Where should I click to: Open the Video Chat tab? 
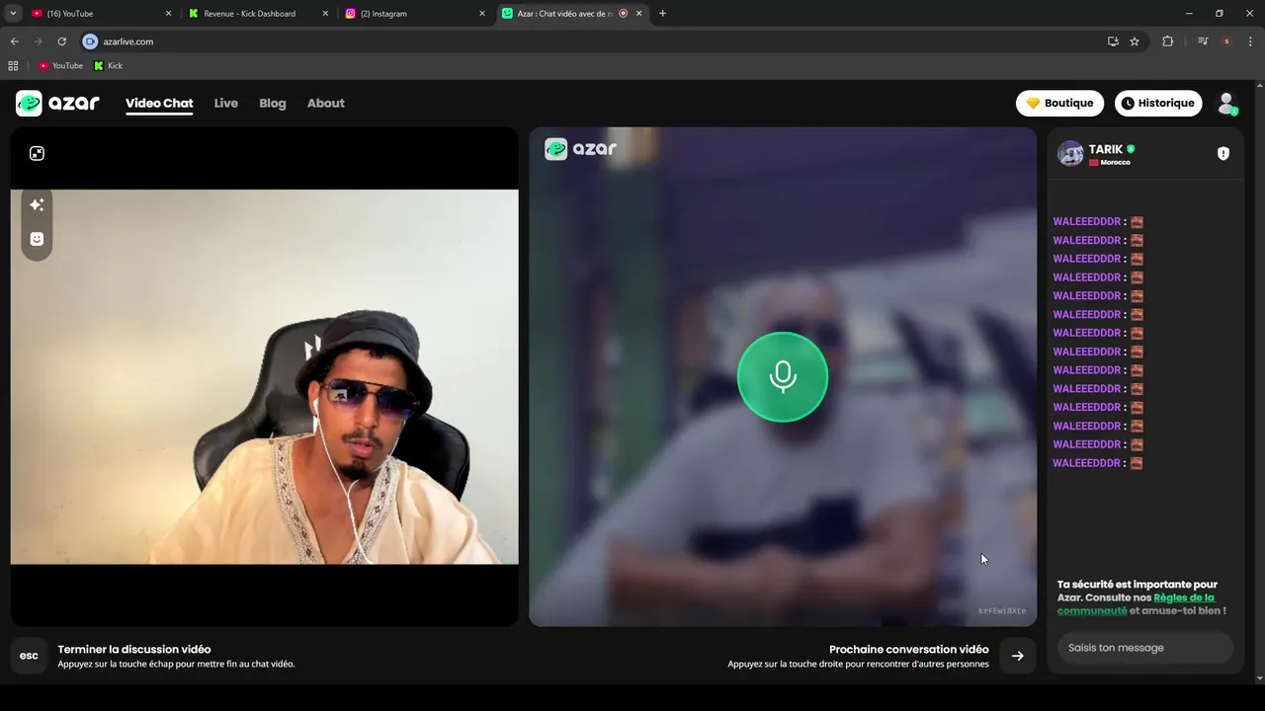[159, 103]
